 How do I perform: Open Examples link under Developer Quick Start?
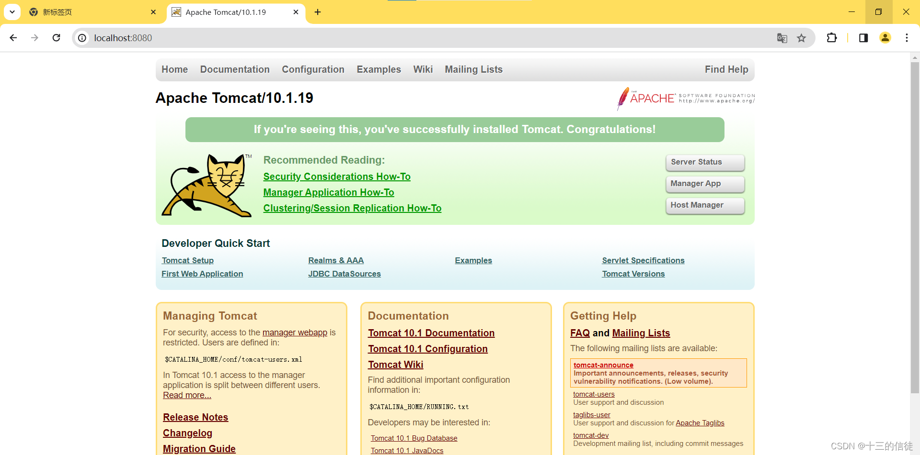(x=473, y=260)
